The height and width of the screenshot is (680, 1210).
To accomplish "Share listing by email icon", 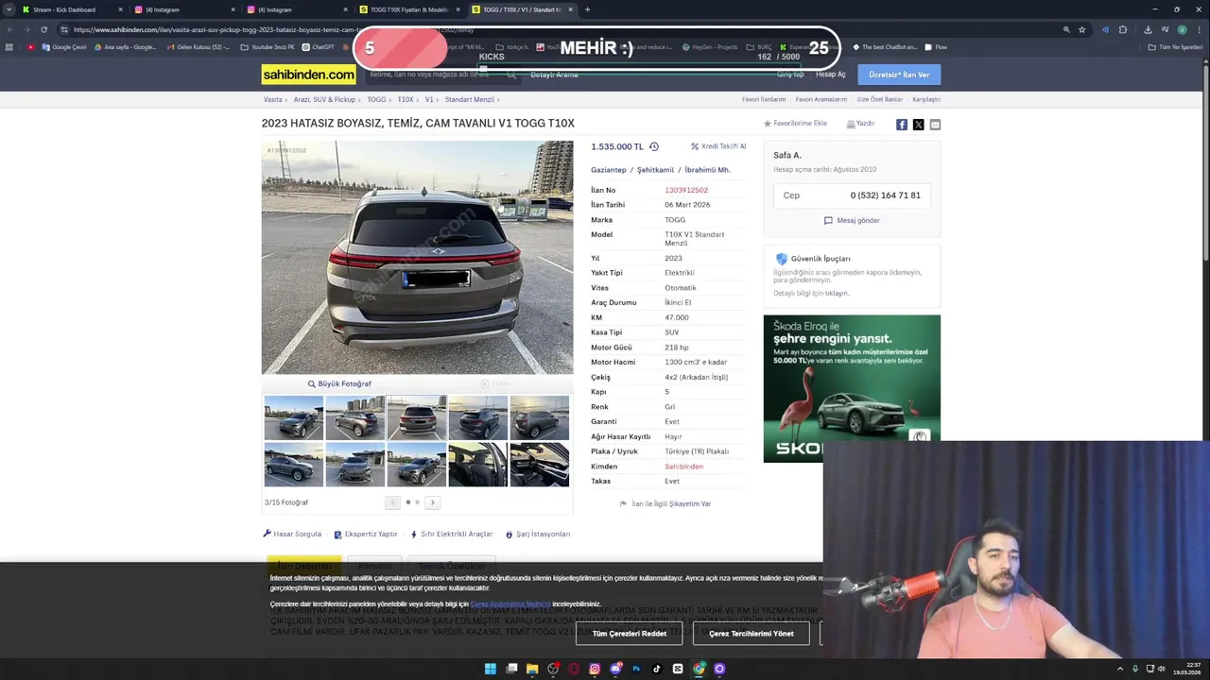I will pos(935,125).
